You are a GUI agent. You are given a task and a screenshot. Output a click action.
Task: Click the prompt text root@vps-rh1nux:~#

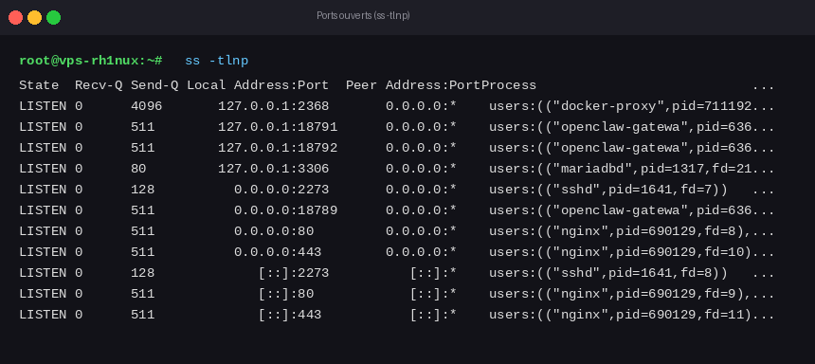point(91,61)
